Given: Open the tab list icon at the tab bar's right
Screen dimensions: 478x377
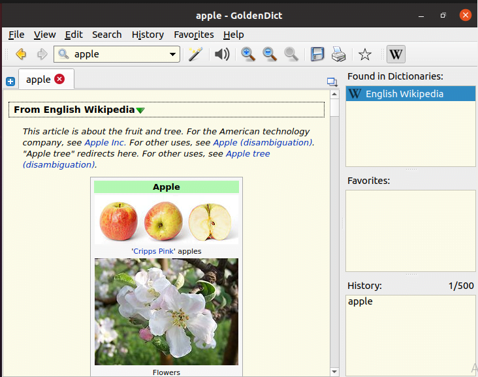Looking at the screenshot, I should (332, 82).
